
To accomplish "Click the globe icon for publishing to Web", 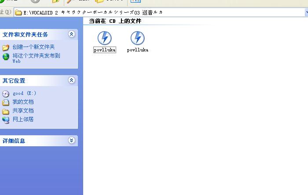I will (x=6, y=57).
